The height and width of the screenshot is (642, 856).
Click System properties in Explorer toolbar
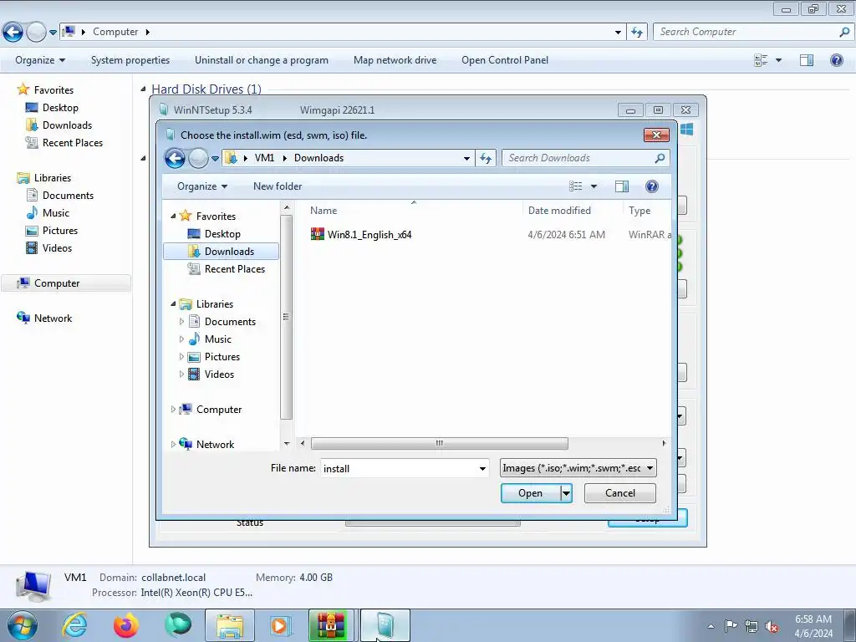(x=130, y=60)
